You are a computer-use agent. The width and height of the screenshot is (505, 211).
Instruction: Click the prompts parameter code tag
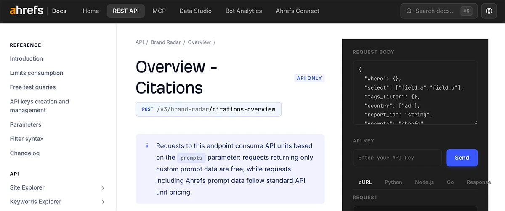(191, 158)
